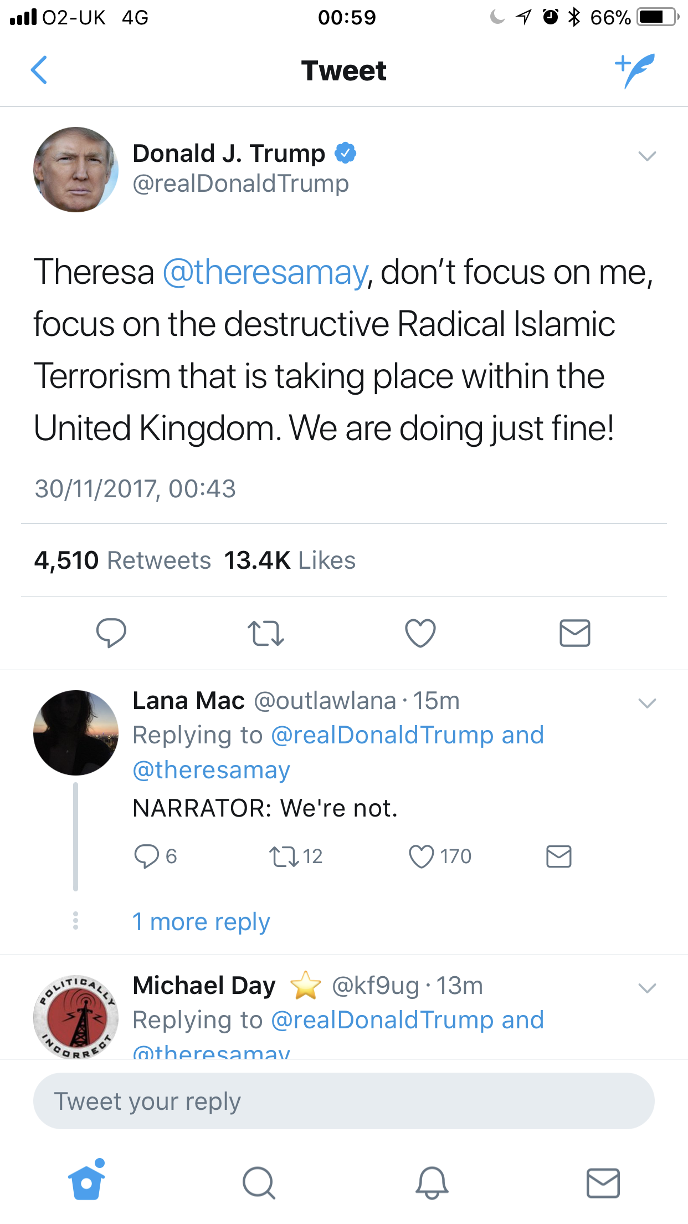The image size is (688, 1224).
Task: Reply to Trump's tweet via speech bubble
Action: (x=111, y=633)
